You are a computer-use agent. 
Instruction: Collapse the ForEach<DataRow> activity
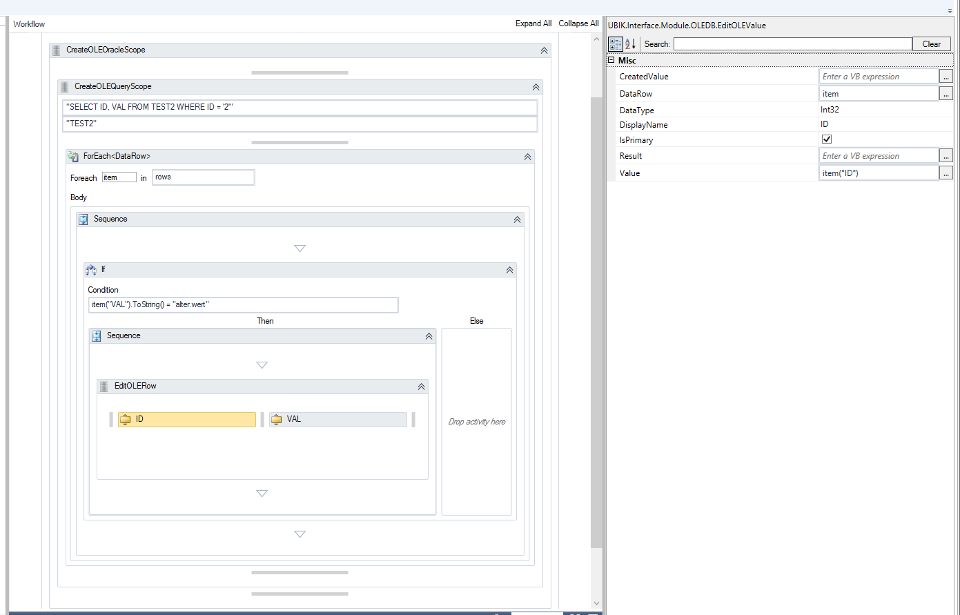pos(527,157)
